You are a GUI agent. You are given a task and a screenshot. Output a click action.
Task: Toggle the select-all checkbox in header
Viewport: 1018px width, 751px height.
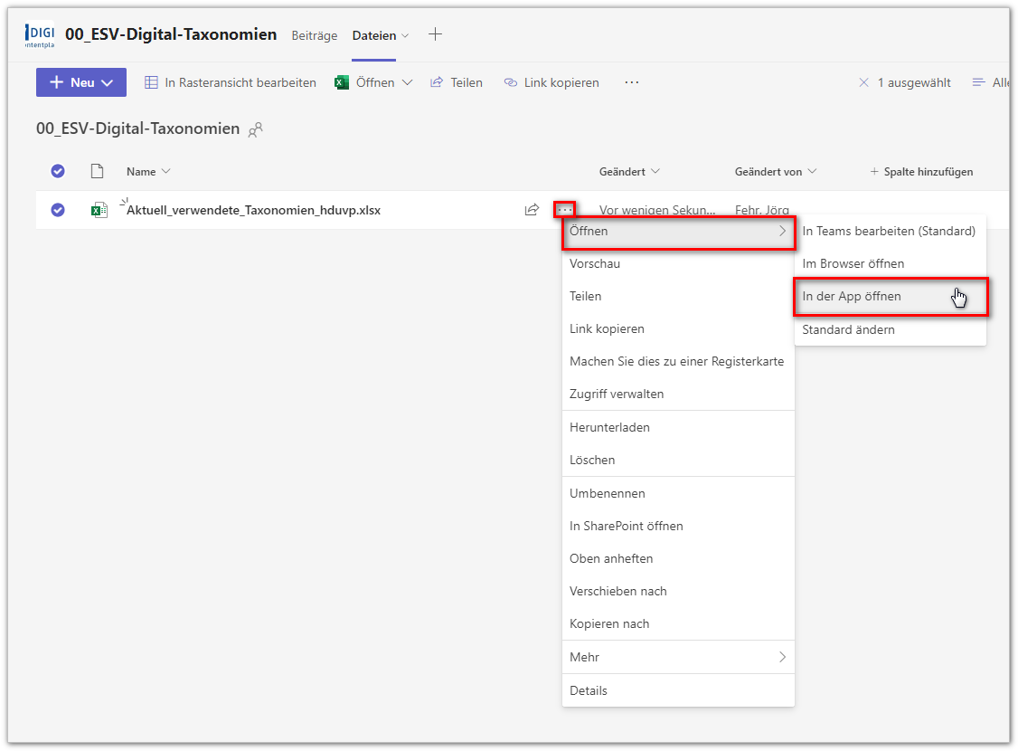[x=58, y=171]
